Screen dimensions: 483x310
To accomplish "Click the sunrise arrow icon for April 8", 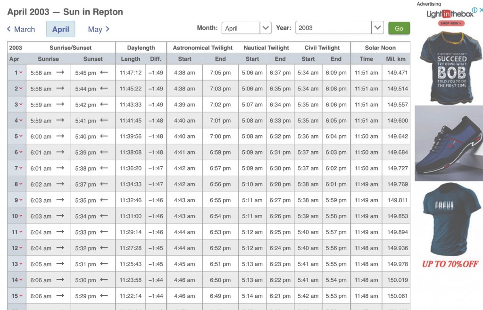I will point(60,184).
